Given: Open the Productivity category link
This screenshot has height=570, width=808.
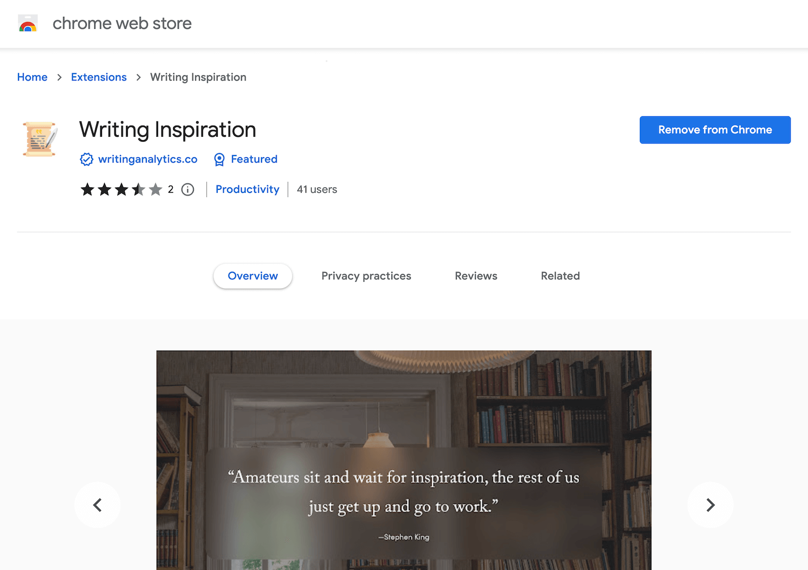Looking at the screenshot, I should point(247,189).
